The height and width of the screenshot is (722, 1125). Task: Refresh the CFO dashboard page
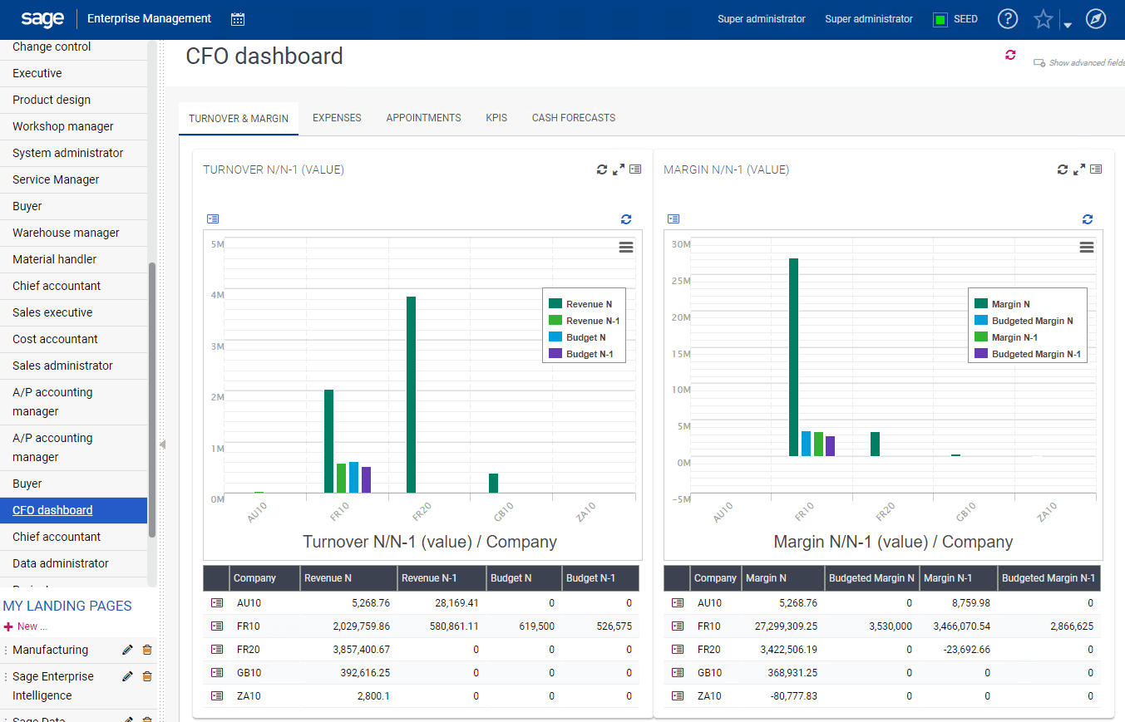(1010, 55)
